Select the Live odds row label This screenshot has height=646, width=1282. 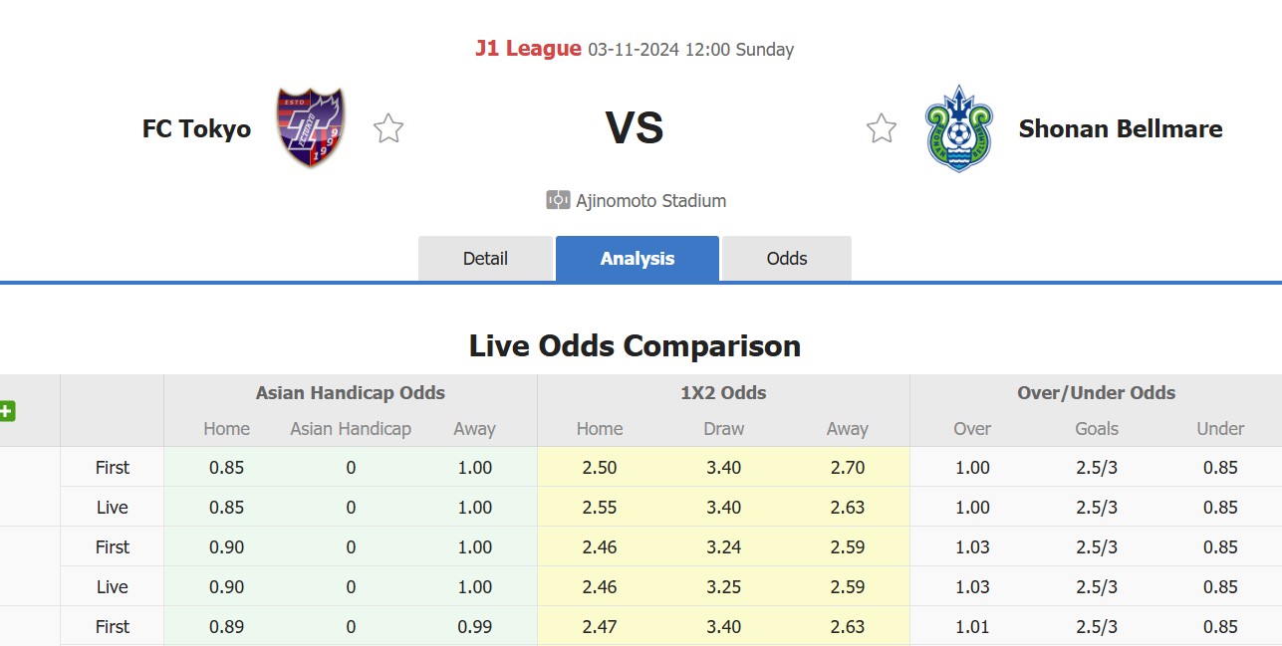(112, 507)
